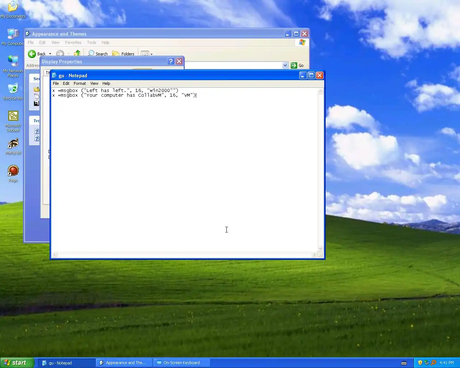
Task: Click the Notepad title bar icon
Action: (55, 75)
